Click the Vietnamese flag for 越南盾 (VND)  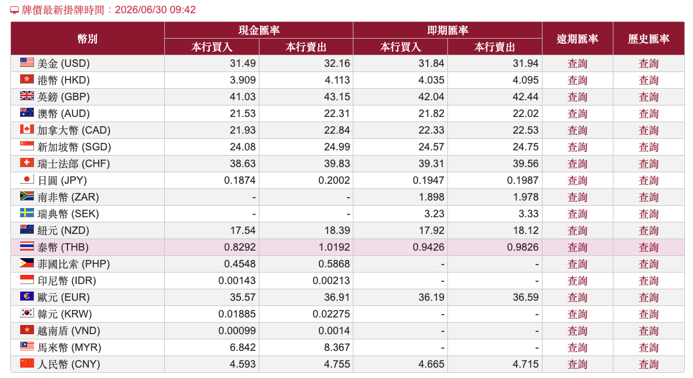[x=27, y=330]
